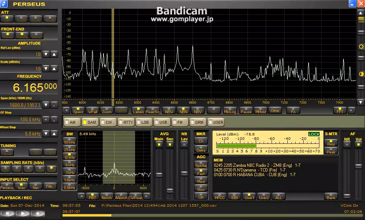Clear the spectrum trace
365x220 pixels.
(x=275, y=111)
